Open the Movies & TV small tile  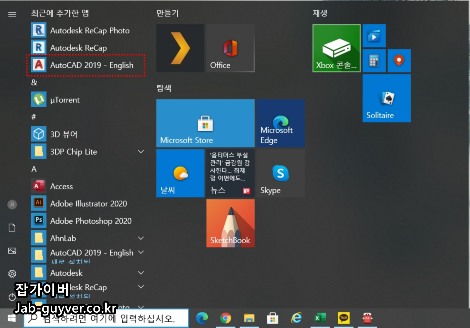point(374,36)
